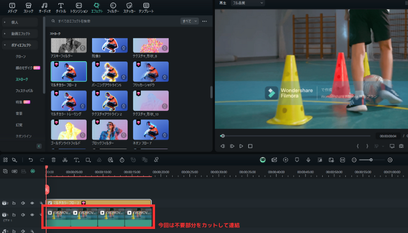Select the バーニングアウトライン5 effect thumbnail
Viewport: 408px width, 233px height.
tap(110, 72)
